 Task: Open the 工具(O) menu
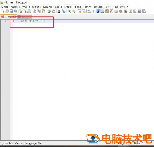click(79, 7)
